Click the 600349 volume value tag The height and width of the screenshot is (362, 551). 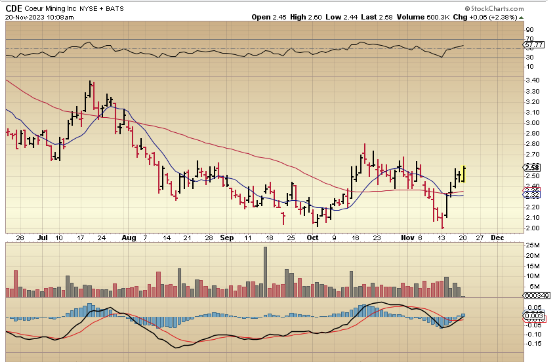click(537, 295)
